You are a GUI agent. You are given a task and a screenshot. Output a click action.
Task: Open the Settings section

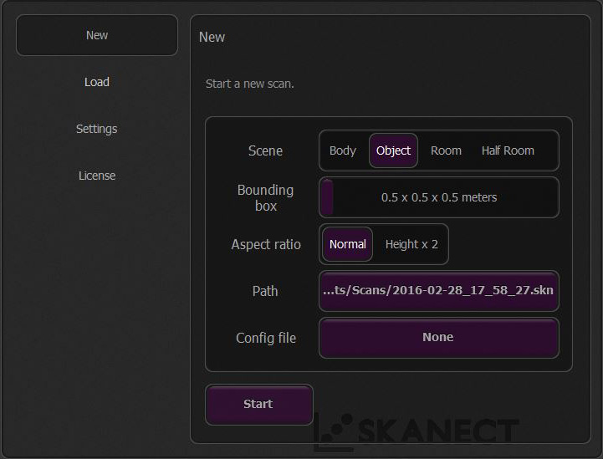(x=97, y=129)
